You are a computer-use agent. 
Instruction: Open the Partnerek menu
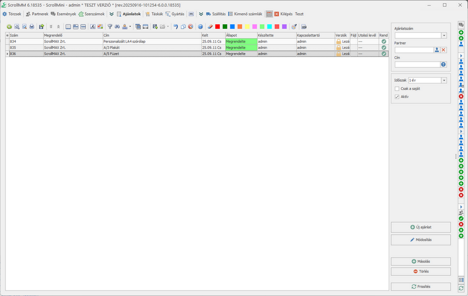(x=37, y=14)
